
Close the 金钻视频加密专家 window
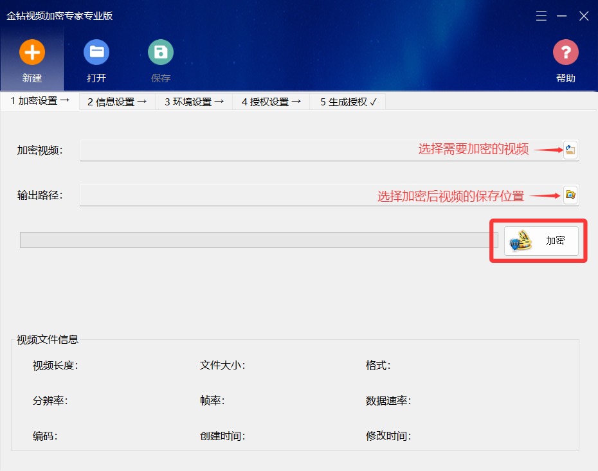click(584, 15)
